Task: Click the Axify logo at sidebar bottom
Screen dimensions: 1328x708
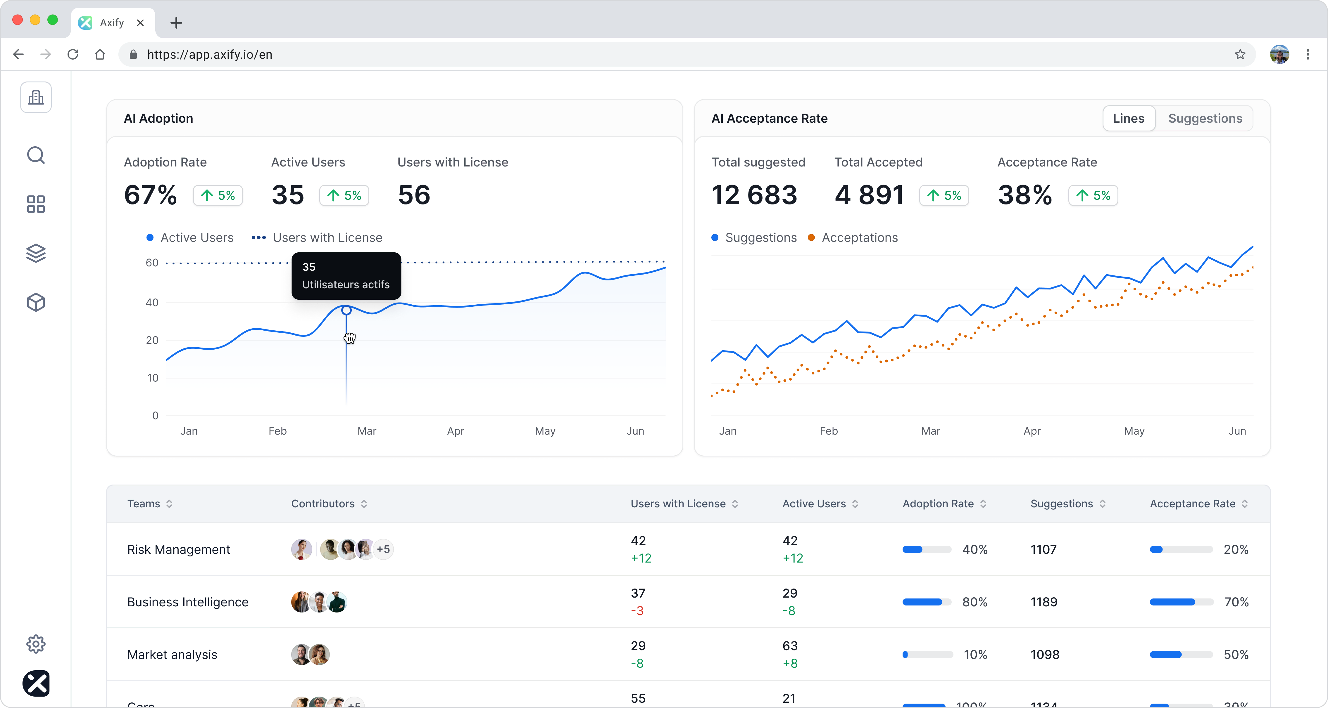Action: [36, 684]
